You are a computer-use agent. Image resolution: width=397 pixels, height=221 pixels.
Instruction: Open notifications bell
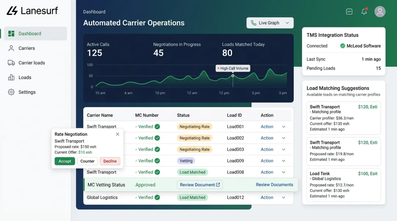364,11
